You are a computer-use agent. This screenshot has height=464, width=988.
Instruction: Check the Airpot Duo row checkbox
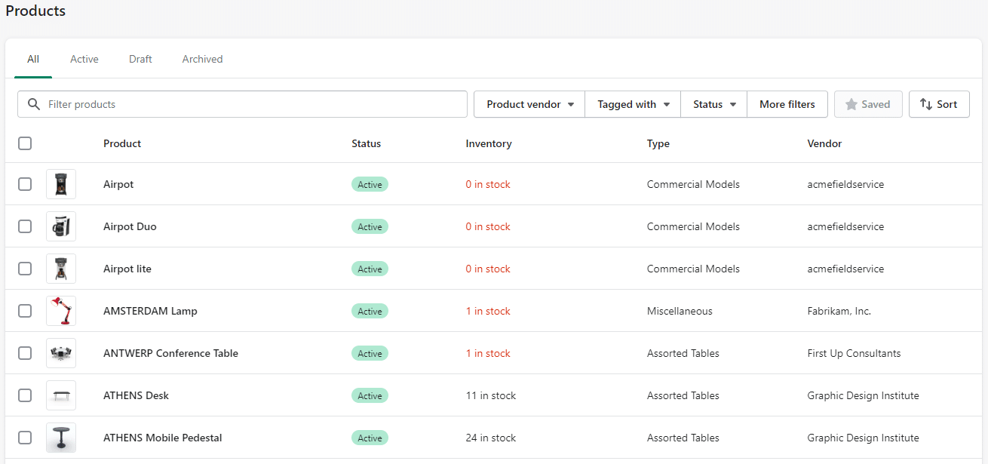click(x=25, y=226)
